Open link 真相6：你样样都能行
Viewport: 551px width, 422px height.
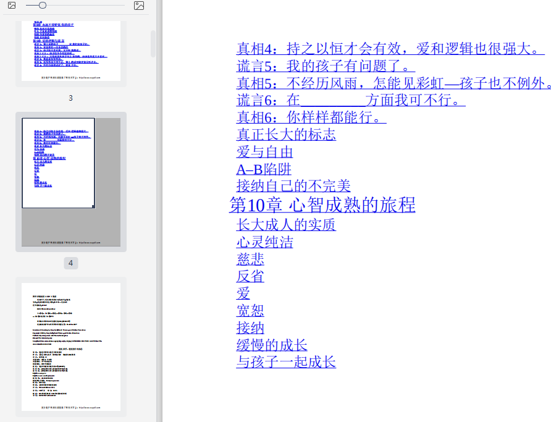tap(311, 117)
